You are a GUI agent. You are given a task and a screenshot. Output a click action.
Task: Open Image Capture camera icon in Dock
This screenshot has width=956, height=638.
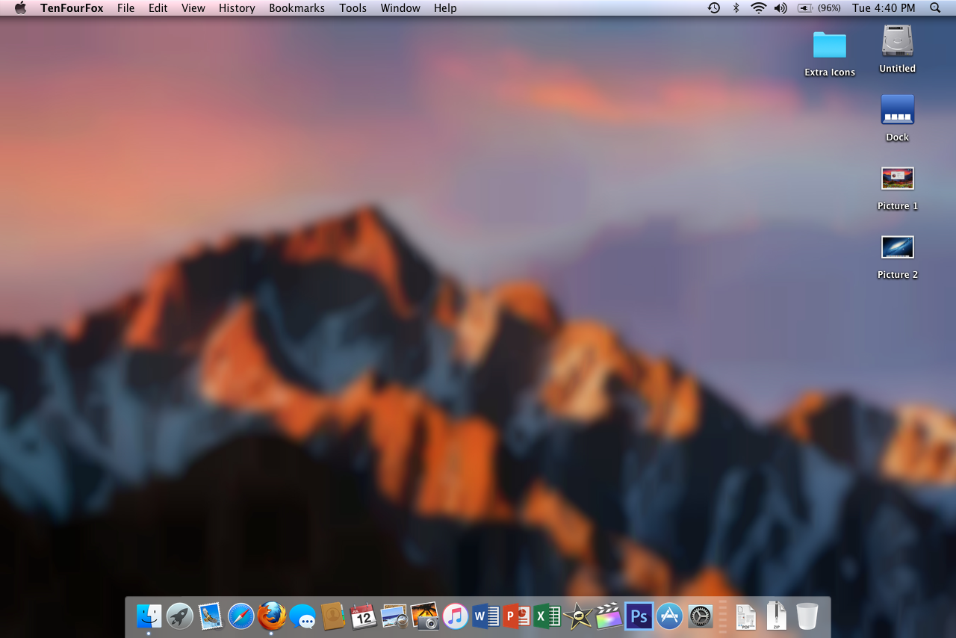[x=425, y=616]
